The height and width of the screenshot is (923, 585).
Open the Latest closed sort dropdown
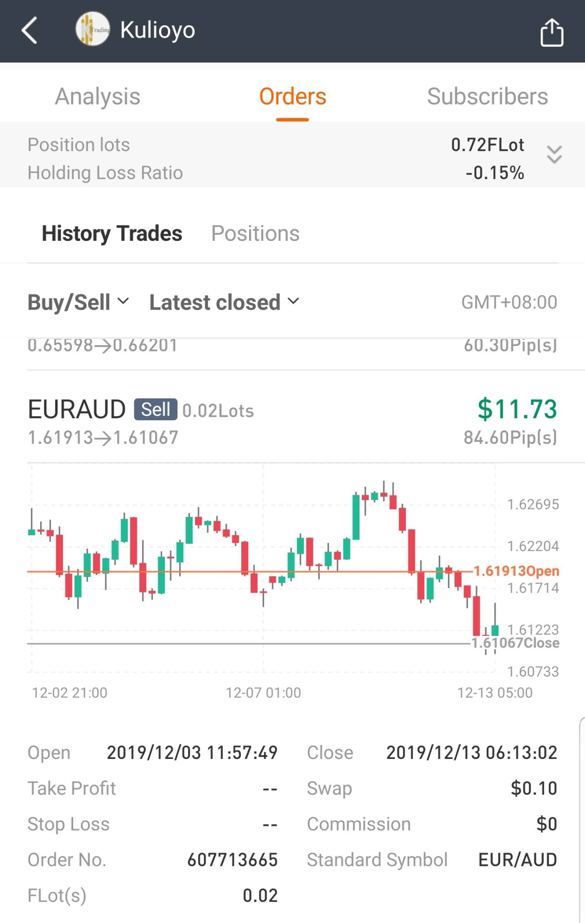point(224,302)
